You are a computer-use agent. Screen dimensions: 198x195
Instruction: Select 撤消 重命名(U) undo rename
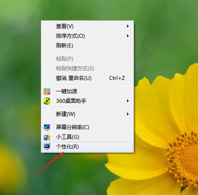click(x=87, y=78)
